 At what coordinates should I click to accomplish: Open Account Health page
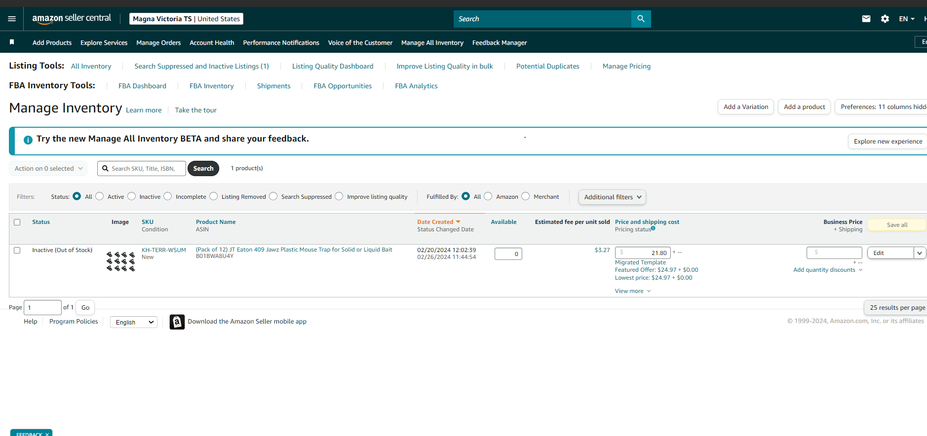[x=212, y=42]
